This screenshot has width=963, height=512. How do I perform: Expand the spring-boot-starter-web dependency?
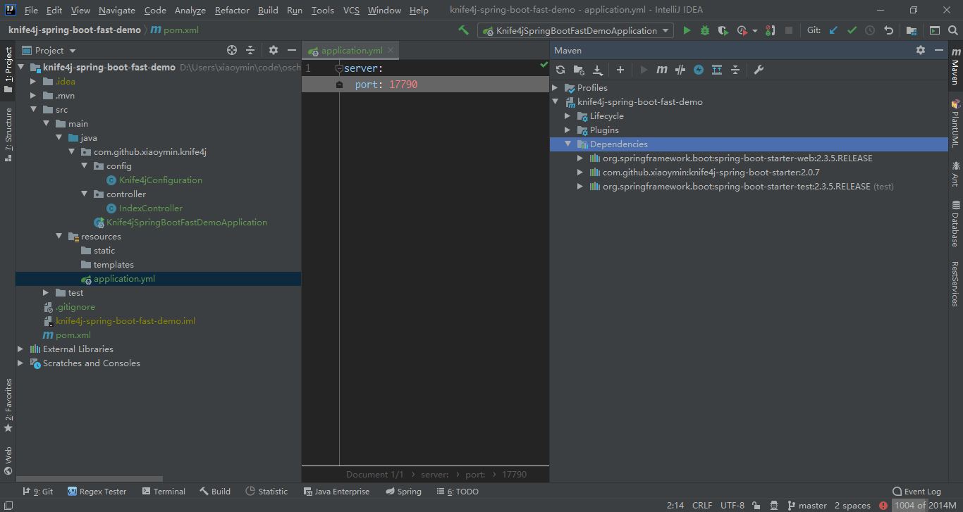pos(580,158)
